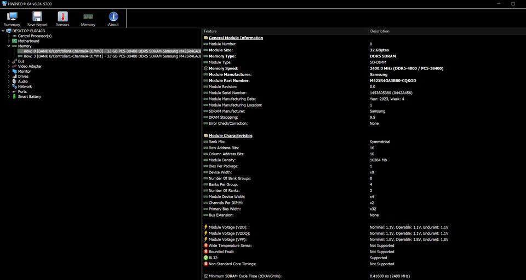Click the Memory Speed row label

223,68
